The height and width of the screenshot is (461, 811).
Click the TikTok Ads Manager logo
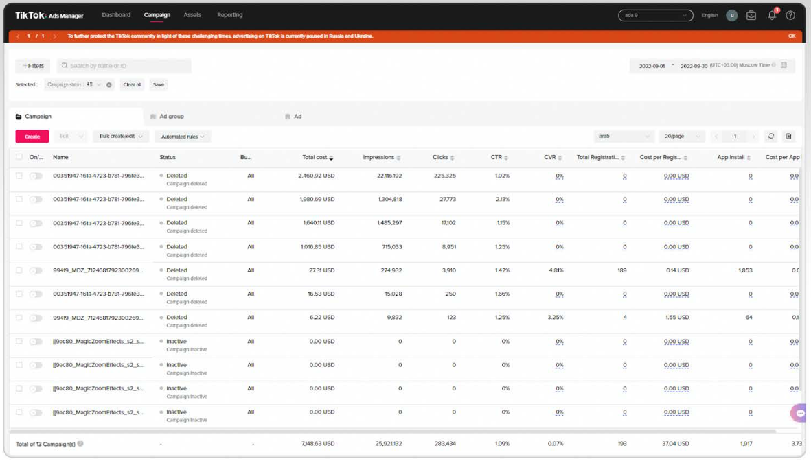tap(49, 16)
